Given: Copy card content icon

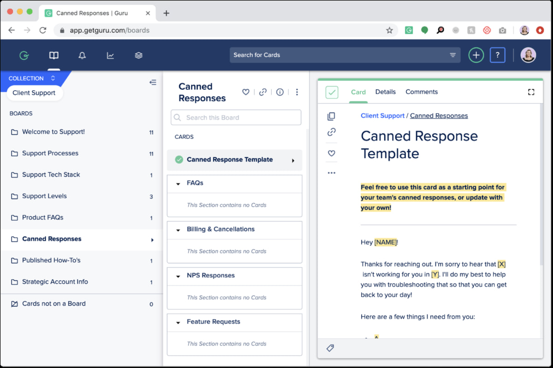Looking at the screenshot, I should tap(331, 116).
